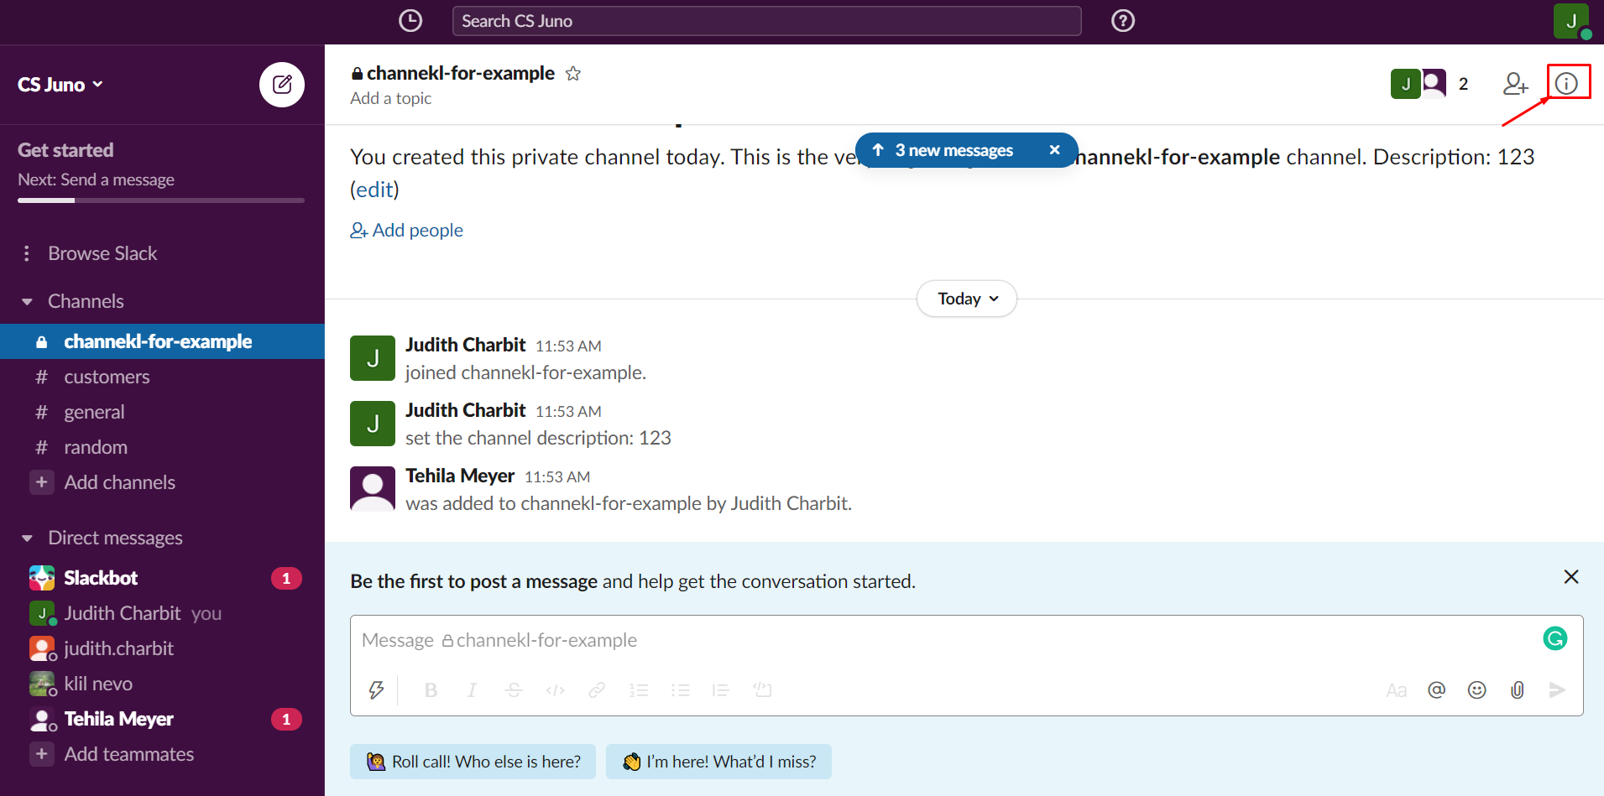
Task: Click Roll call! Who else is here?
Action: coord(473,762)
